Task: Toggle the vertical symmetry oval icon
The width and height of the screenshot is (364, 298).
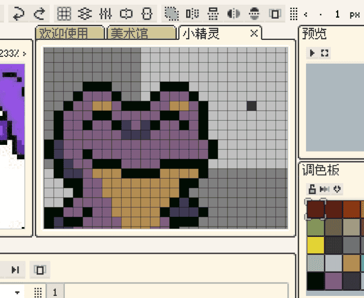Action: 147,13
